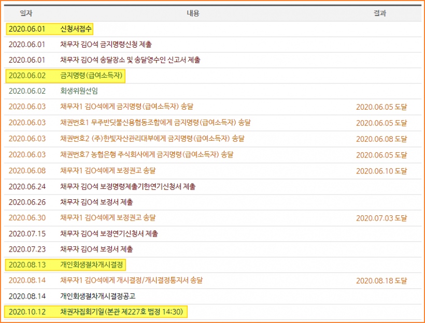Select the 신청서접수 entry
The image size is (425, 323).
[76, 29]
